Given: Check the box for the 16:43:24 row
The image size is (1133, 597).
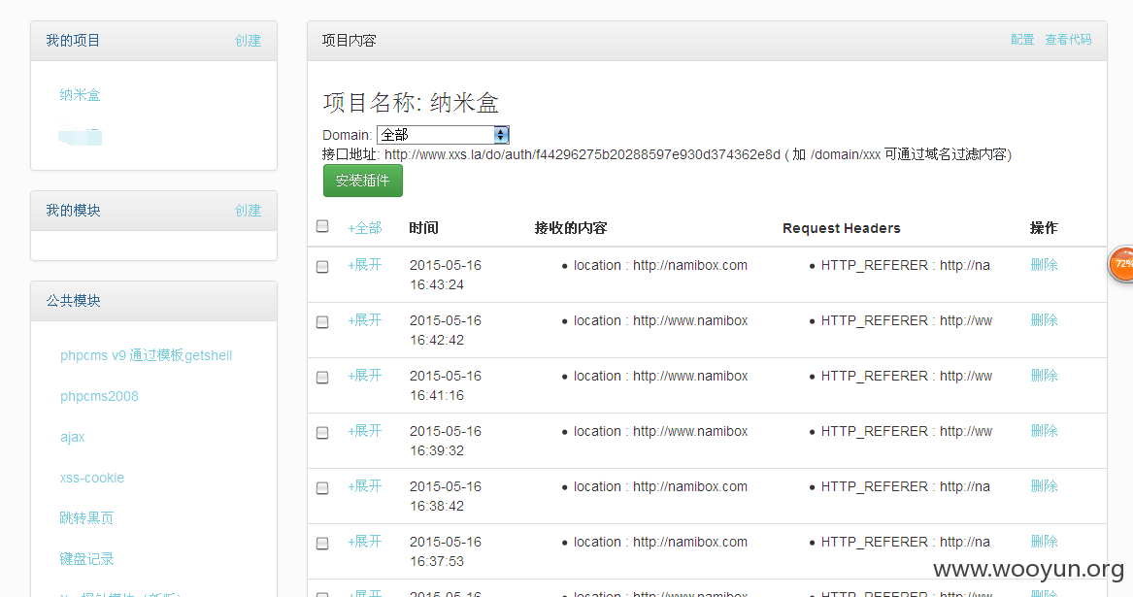Looking at the screenshot, I should click(322, 267).
